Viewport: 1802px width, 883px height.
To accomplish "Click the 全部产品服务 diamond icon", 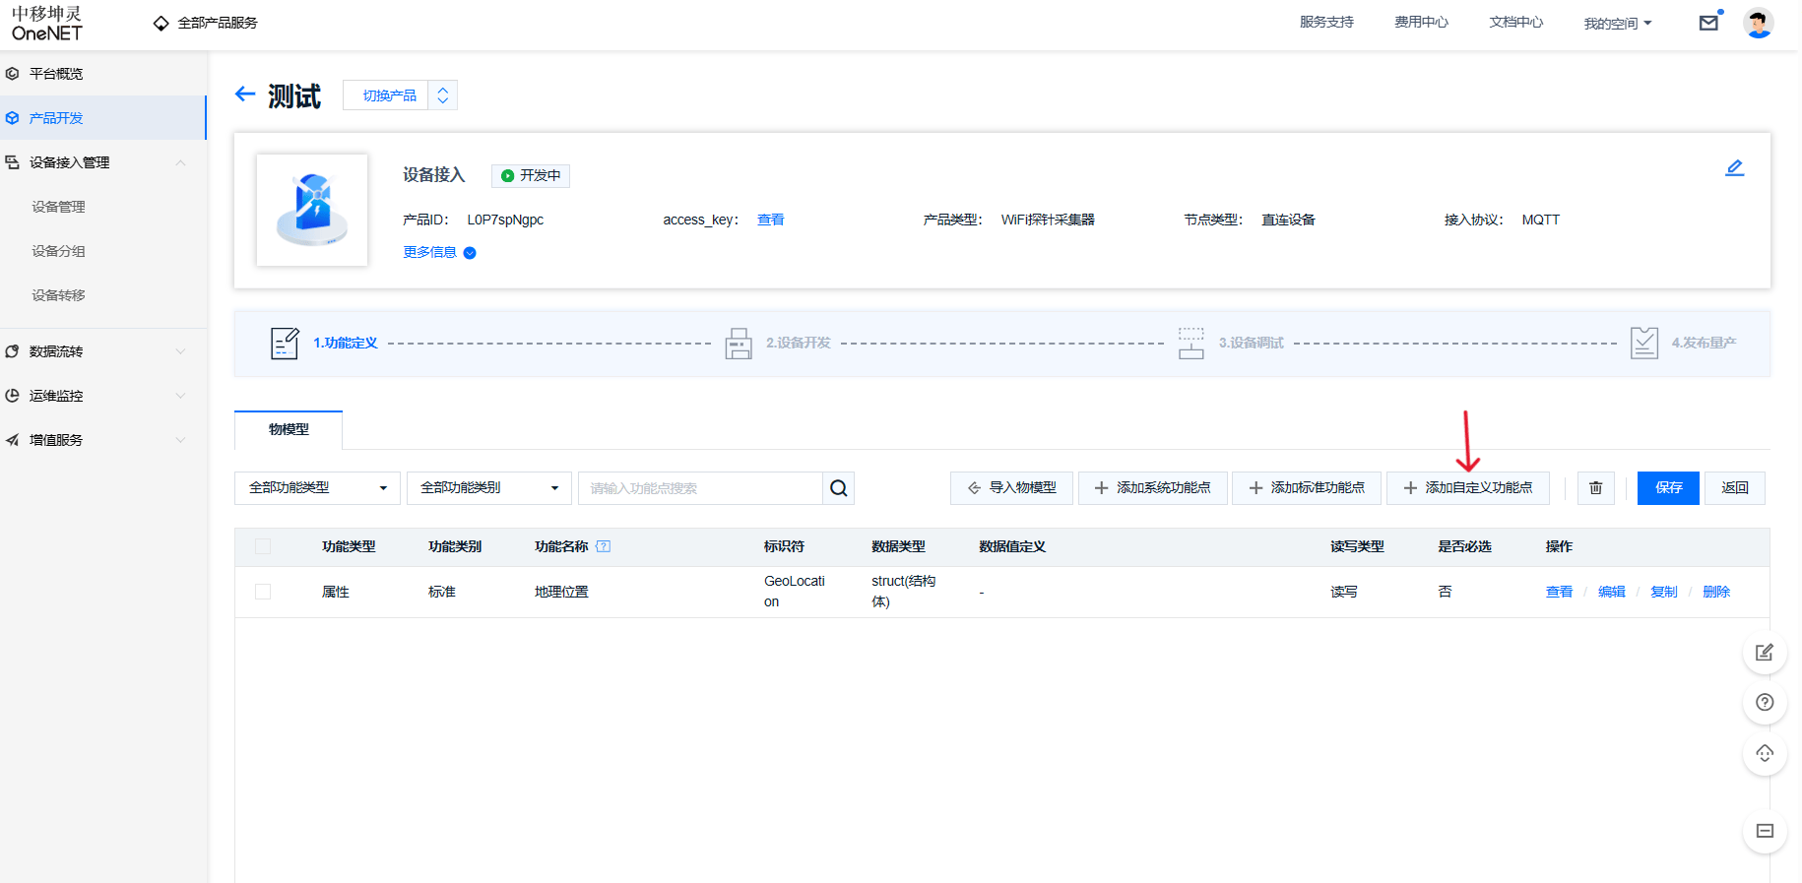I will pos(161,23).
